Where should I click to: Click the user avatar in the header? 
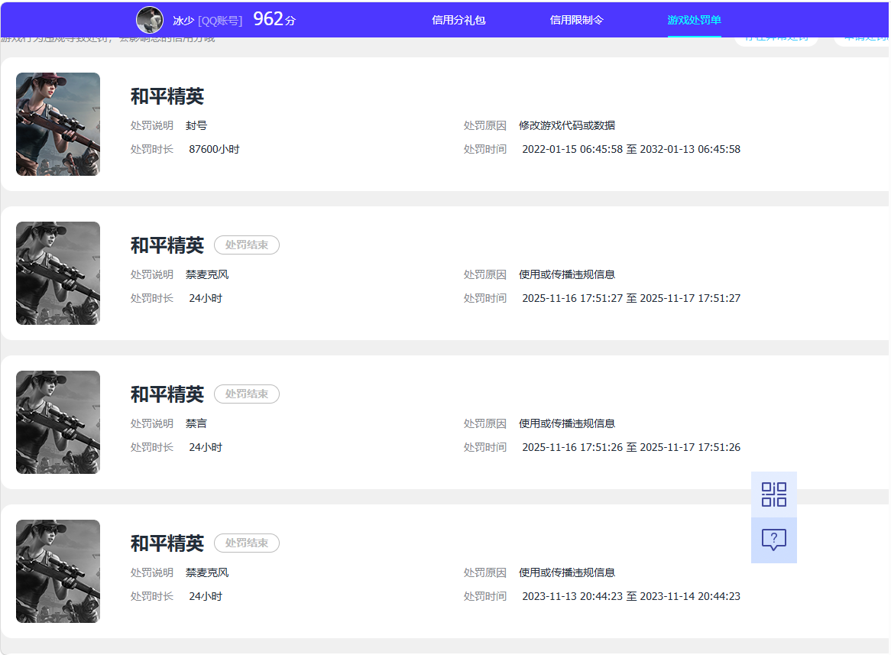tap(150, 20)
